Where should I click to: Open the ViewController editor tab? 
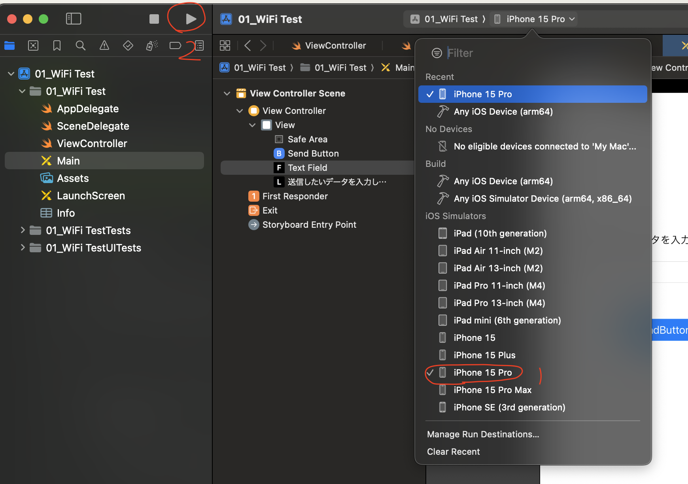pyautogui.click(x=335, y=46)
